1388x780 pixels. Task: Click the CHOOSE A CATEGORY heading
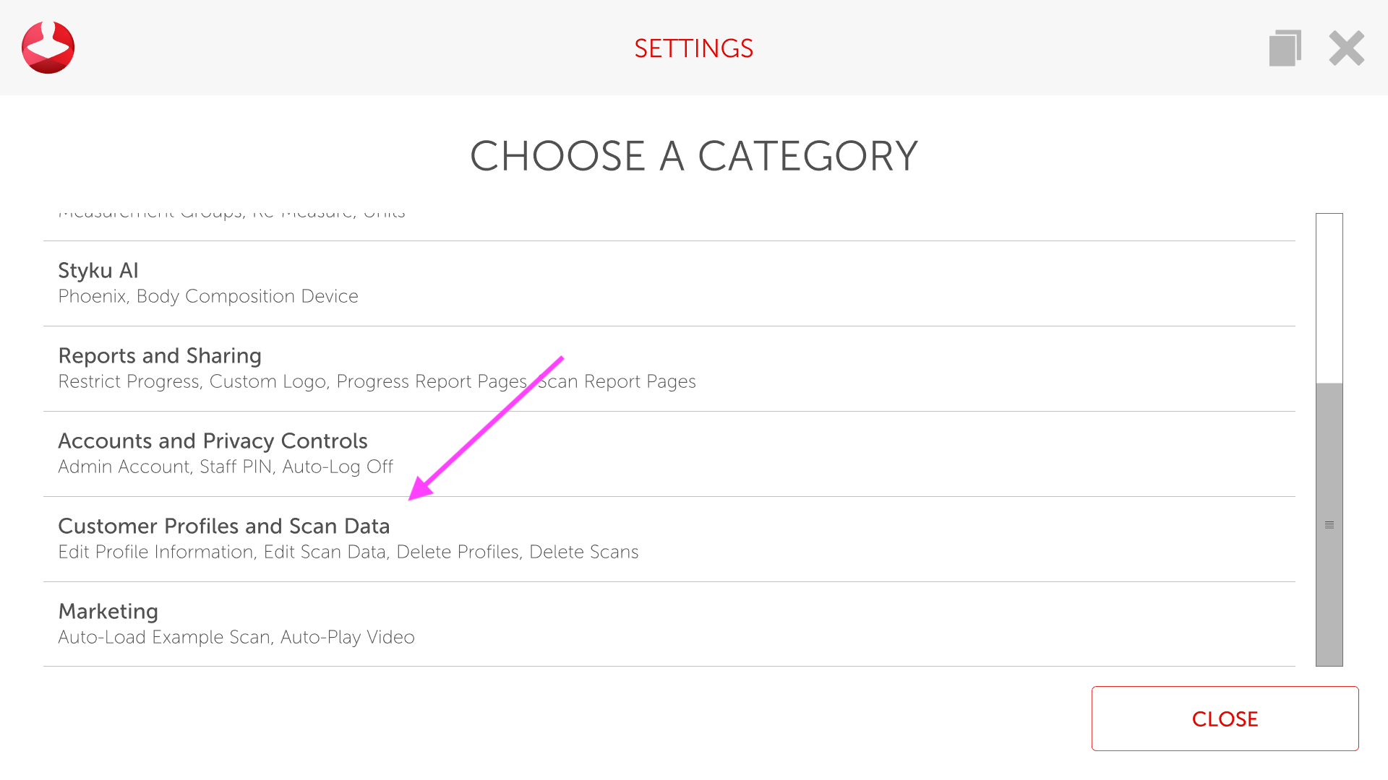[693, 156]
